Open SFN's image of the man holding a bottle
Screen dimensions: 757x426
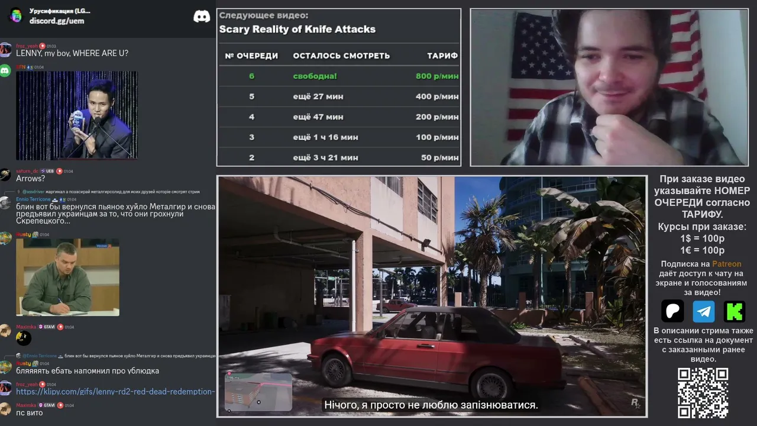[77, 115]
